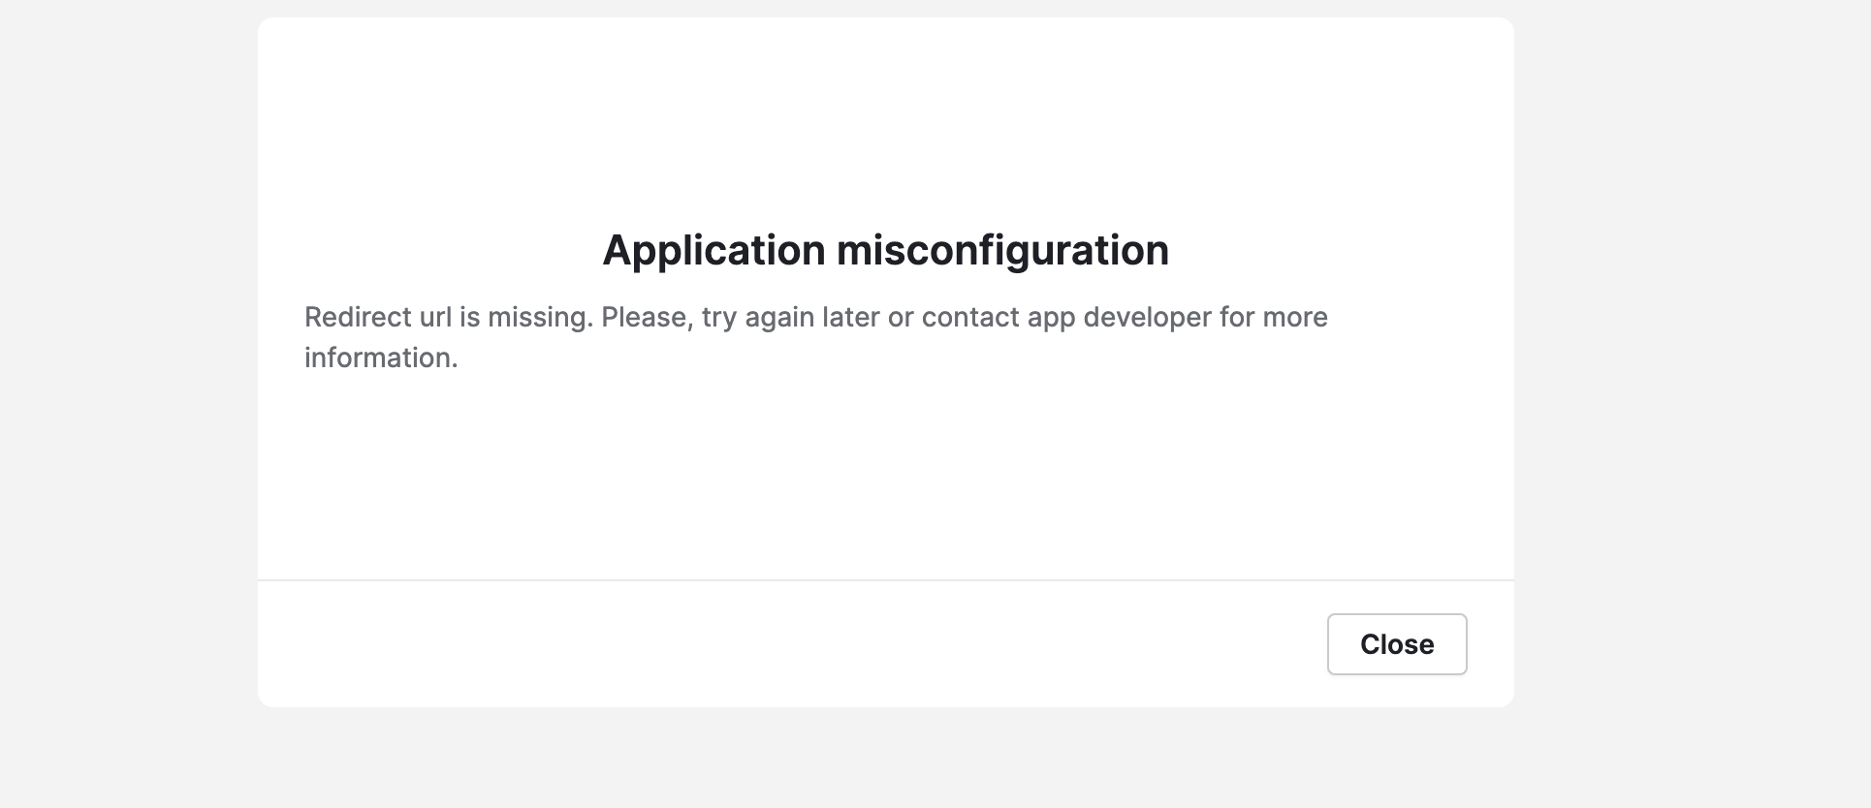The width and height of the screenshot is (1871, 808).
Task: Click the word "misconfiguration" in the heading
Action: coord(1002,250)
